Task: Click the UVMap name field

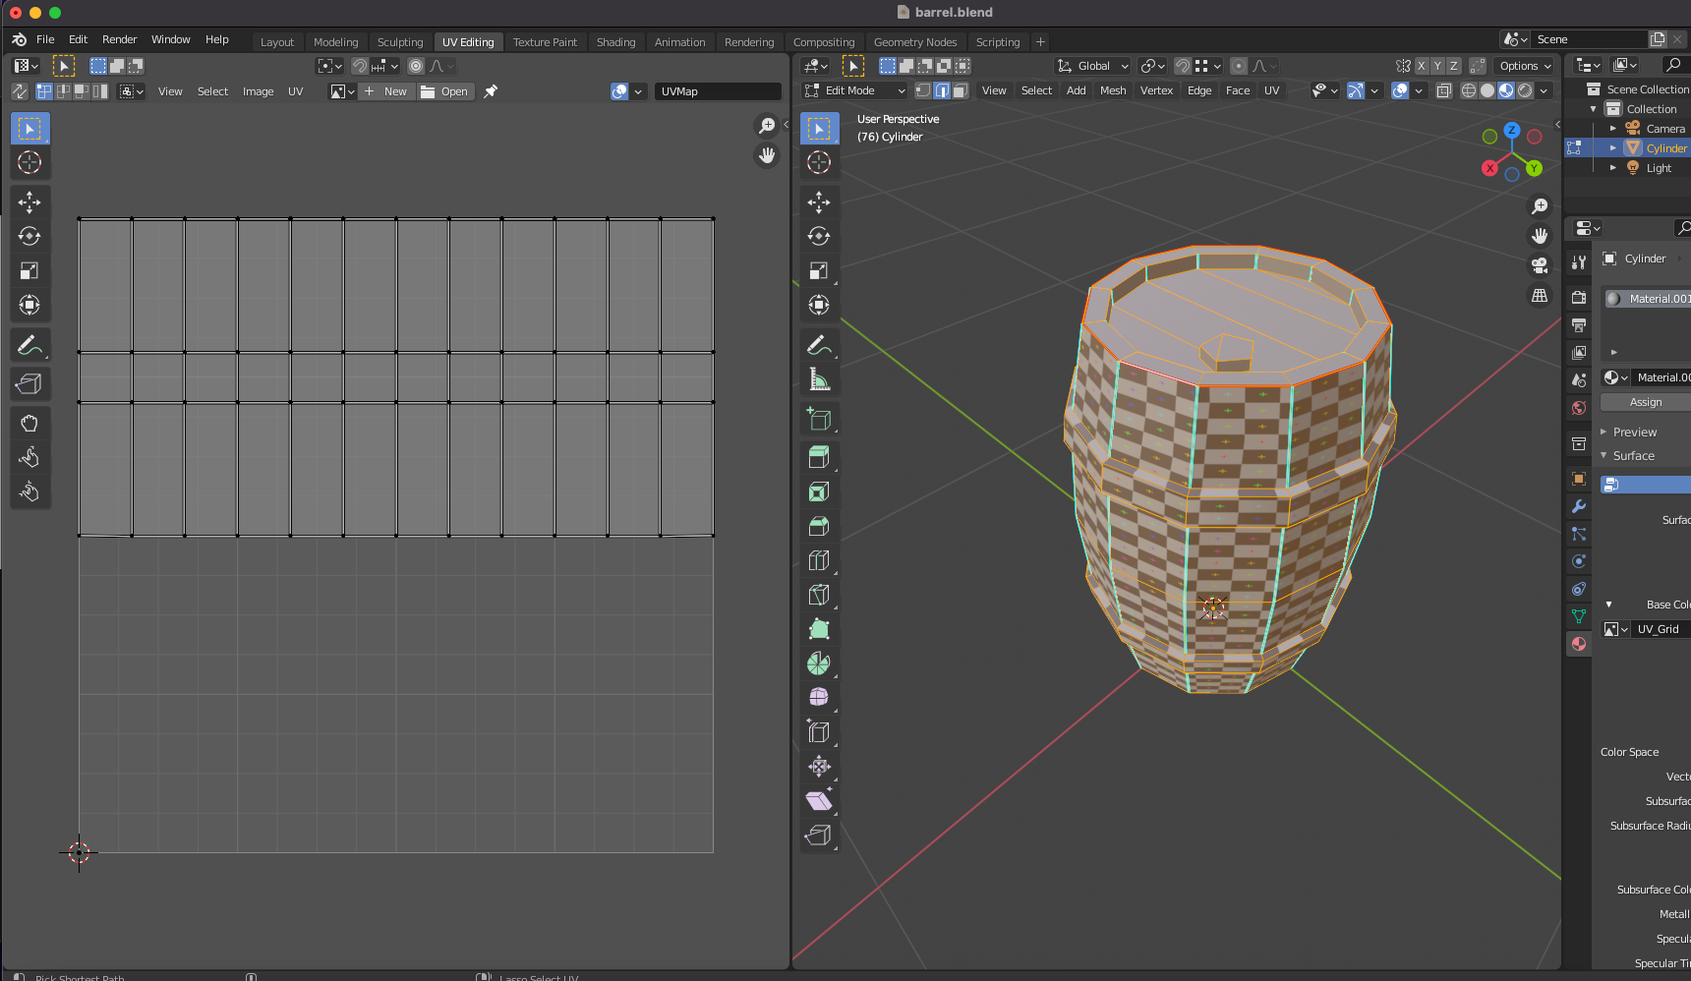Action: click(x=718, y=91)
